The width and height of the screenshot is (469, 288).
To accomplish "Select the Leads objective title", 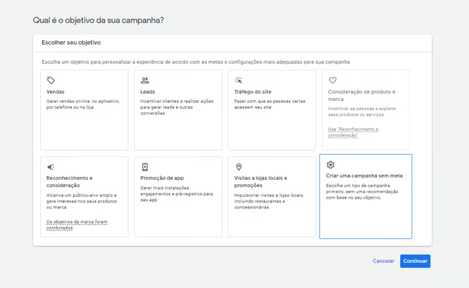I will pyautogui.click(x=147, y=92).
